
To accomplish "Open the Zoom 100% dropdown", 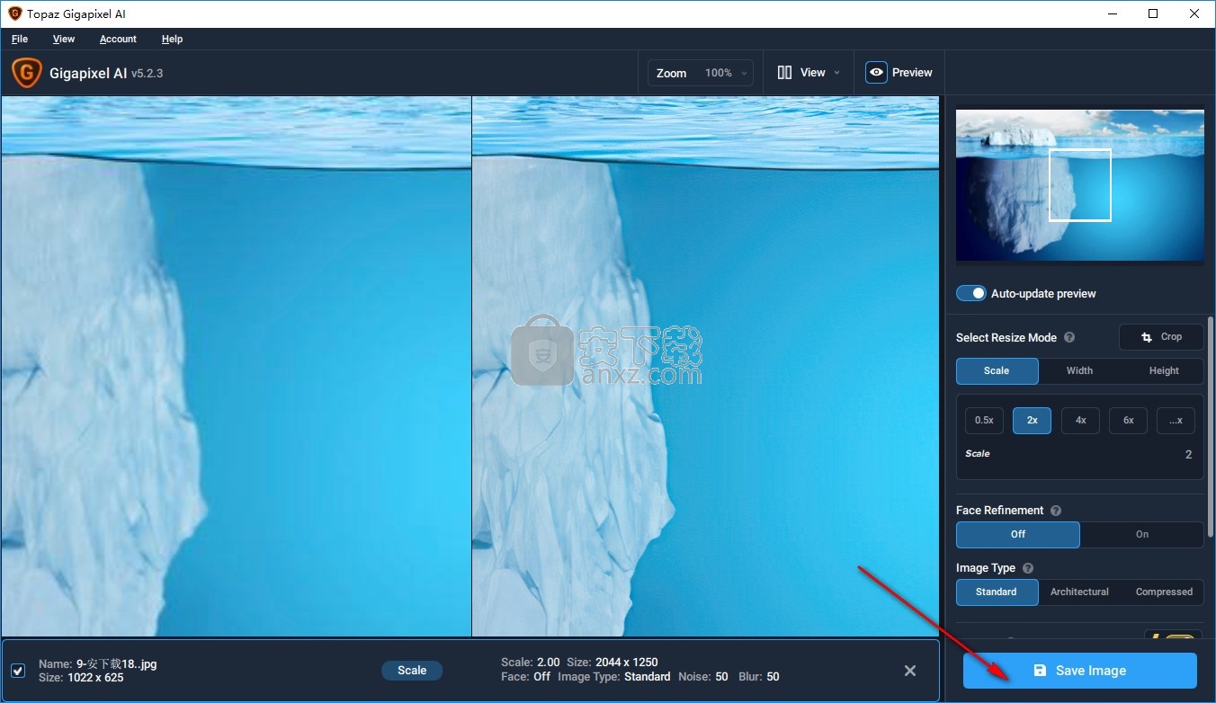I will click(x=701, y=73).
